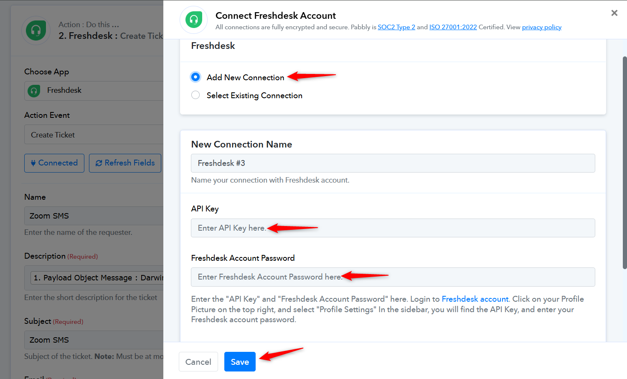Click the Freshdesk icon beside the action step title
This screenshot has width=627, height=379.
coord(36,30)
